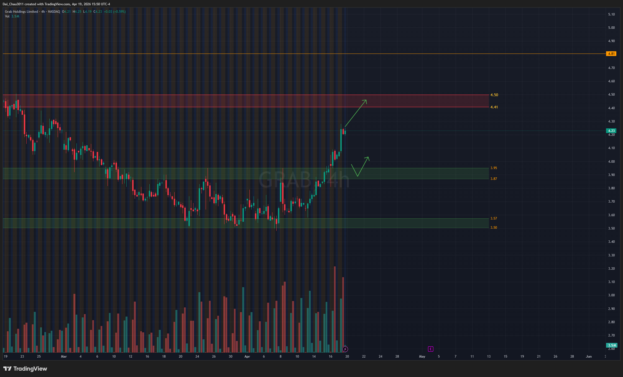Click the Jun label on the time axis
The height and width of the screenshot is (377, 623).
click(589, 356)
